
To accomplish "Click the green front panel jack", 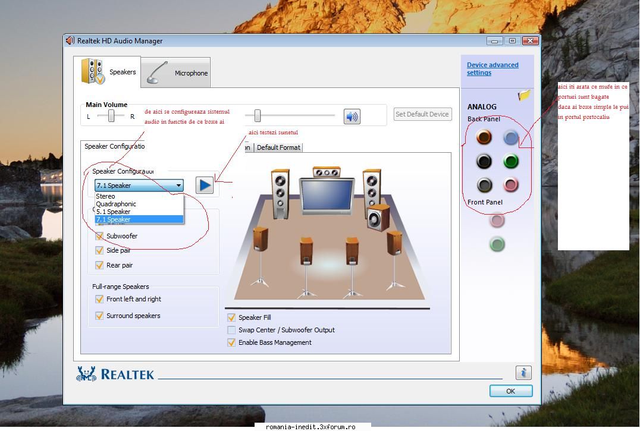I will (497, 244).
